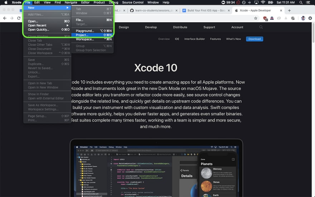Open the Overview sub-navigation link
Screen dimensions: 315x197
[164, 39]
